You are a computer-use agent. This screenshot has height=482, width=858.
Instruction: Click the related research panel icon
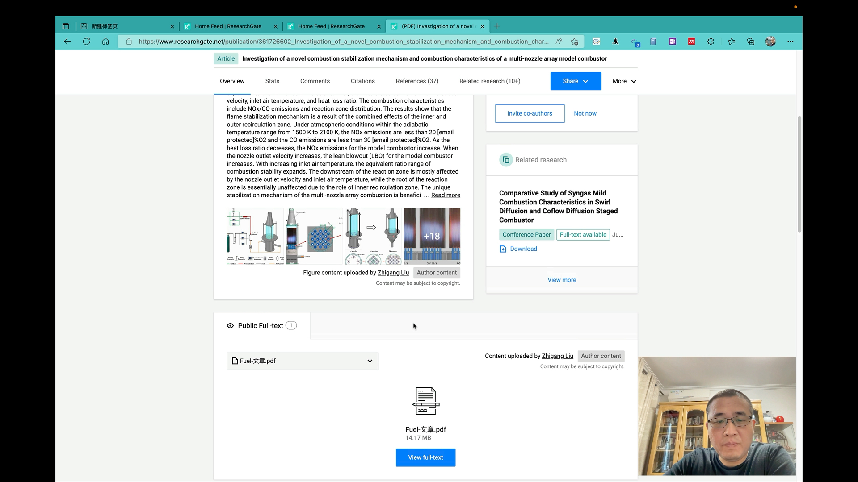[x=507, y=160]
